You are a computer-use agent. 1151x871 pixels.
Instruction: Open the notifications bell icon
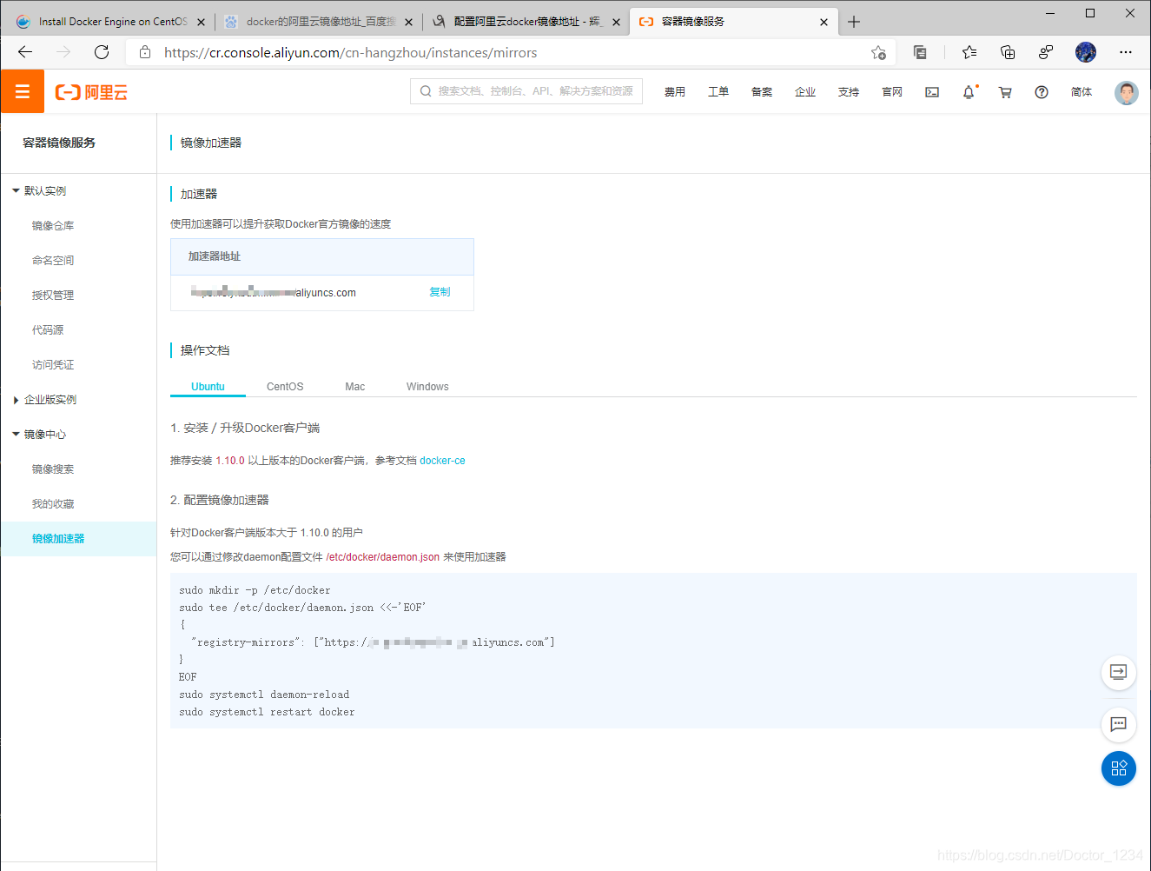969,92
